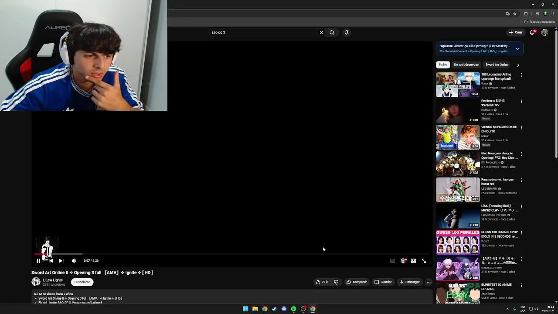Open the L Løw Lights channel avatar

point(36,282)
